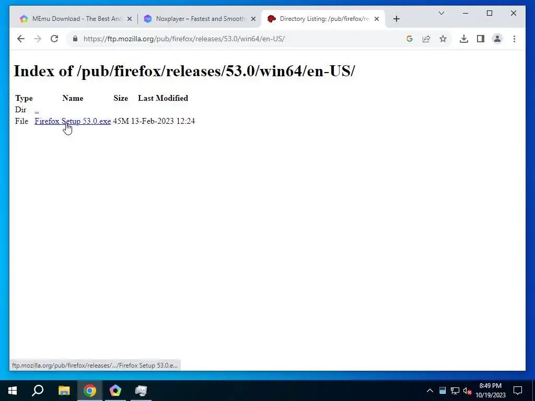Click the 'Last Modified' column header
This screenshot has height=401, width=535.
click(163, 98)
